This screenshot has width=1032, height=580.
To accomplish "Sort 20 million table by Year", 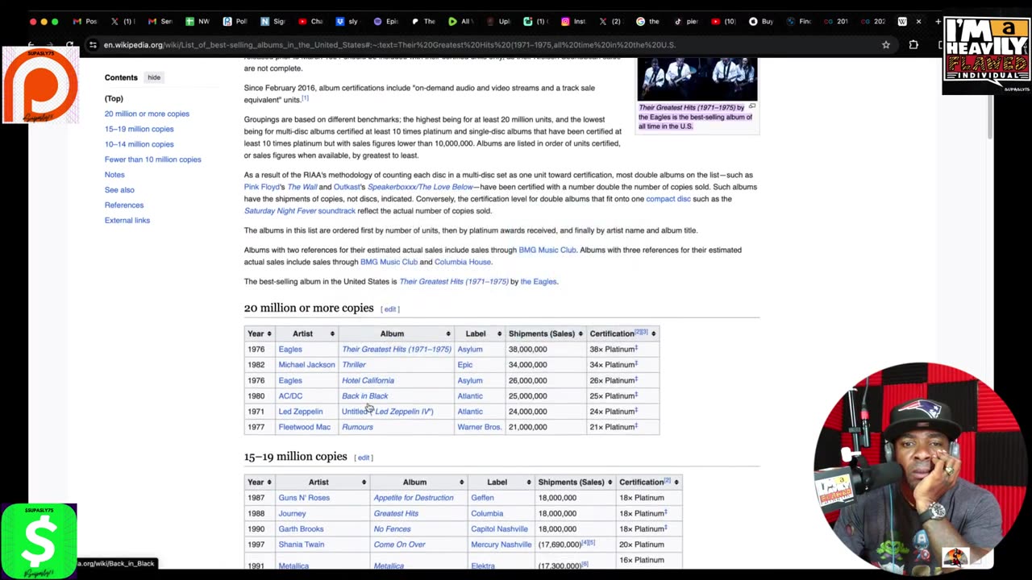I will coord(260,333).
